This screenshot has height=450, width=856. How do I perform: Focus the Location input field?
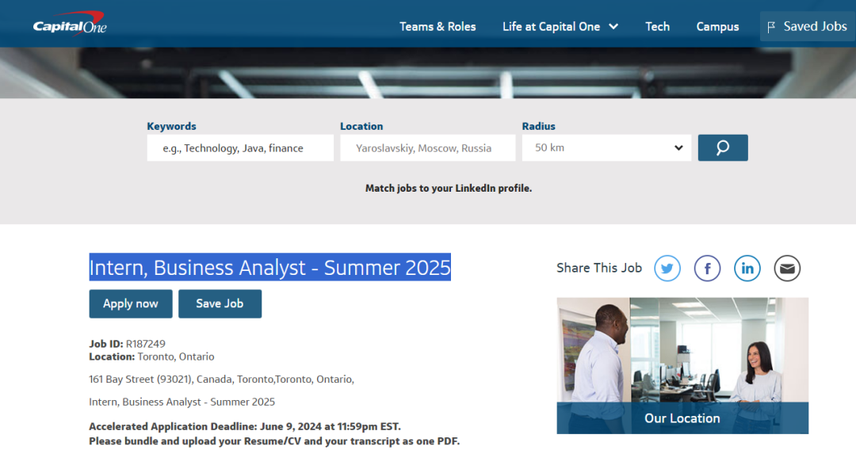point(427,148)
